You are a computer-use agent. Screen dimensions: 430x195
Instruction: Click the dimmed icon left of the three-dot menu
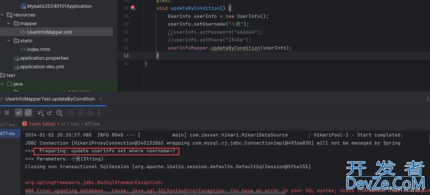(x=90, y=113)
